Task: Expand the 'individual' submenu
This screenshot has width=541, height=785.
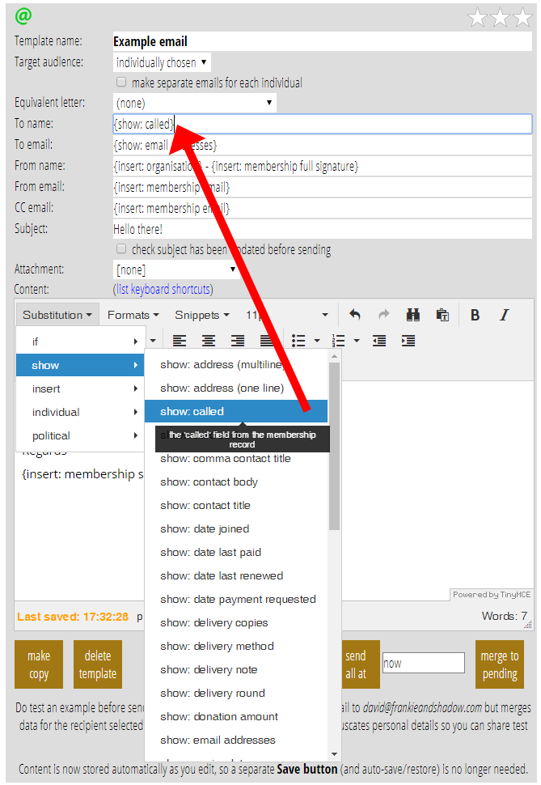Action: (x=80, y=412)
